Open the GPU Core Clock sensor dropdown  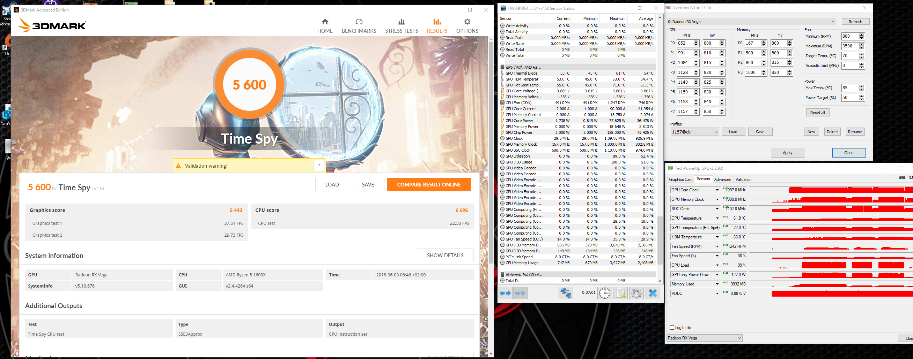tap(717, 190)
